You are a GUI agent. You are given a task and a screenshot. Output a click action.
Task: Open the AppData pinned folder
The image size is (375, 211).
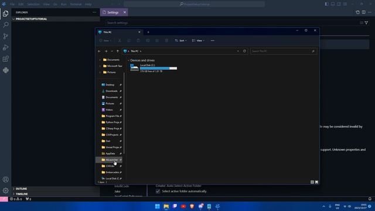pos(110,154)
